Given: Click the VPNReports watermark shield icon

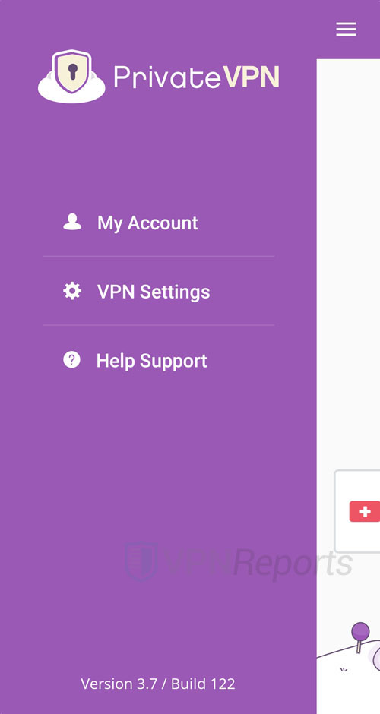Looking at the screenshot, I should pos(141,561).
